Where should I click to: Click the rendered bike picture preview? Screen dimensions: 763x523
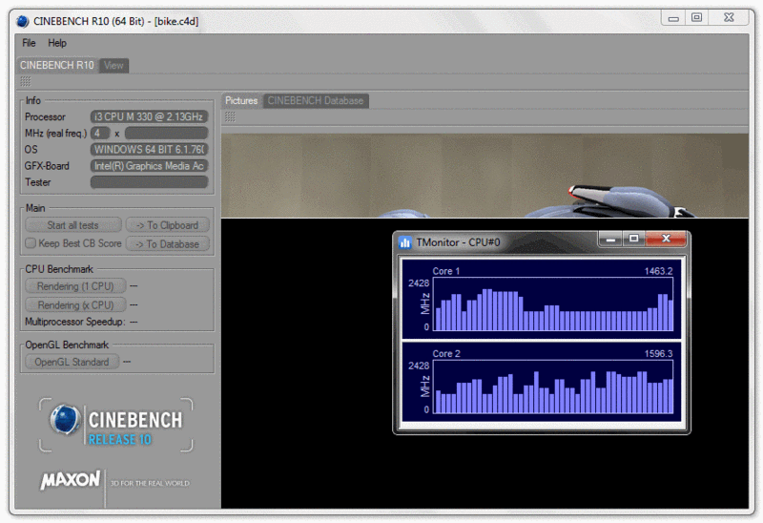point(485,176)
